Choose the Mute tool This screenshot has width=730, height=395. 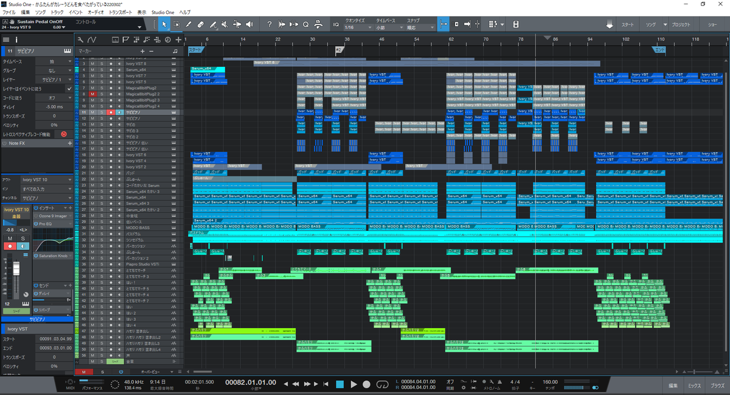coord(225,24)
